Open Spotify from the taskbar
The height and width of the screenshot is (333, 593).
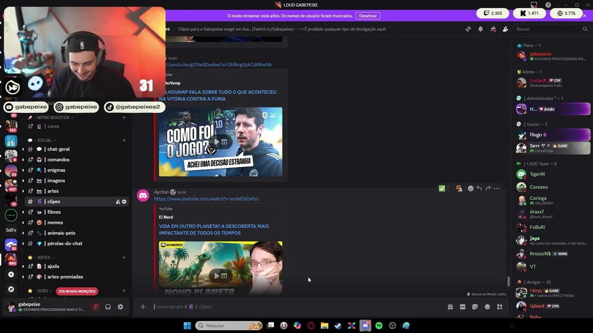coord(379,326)
